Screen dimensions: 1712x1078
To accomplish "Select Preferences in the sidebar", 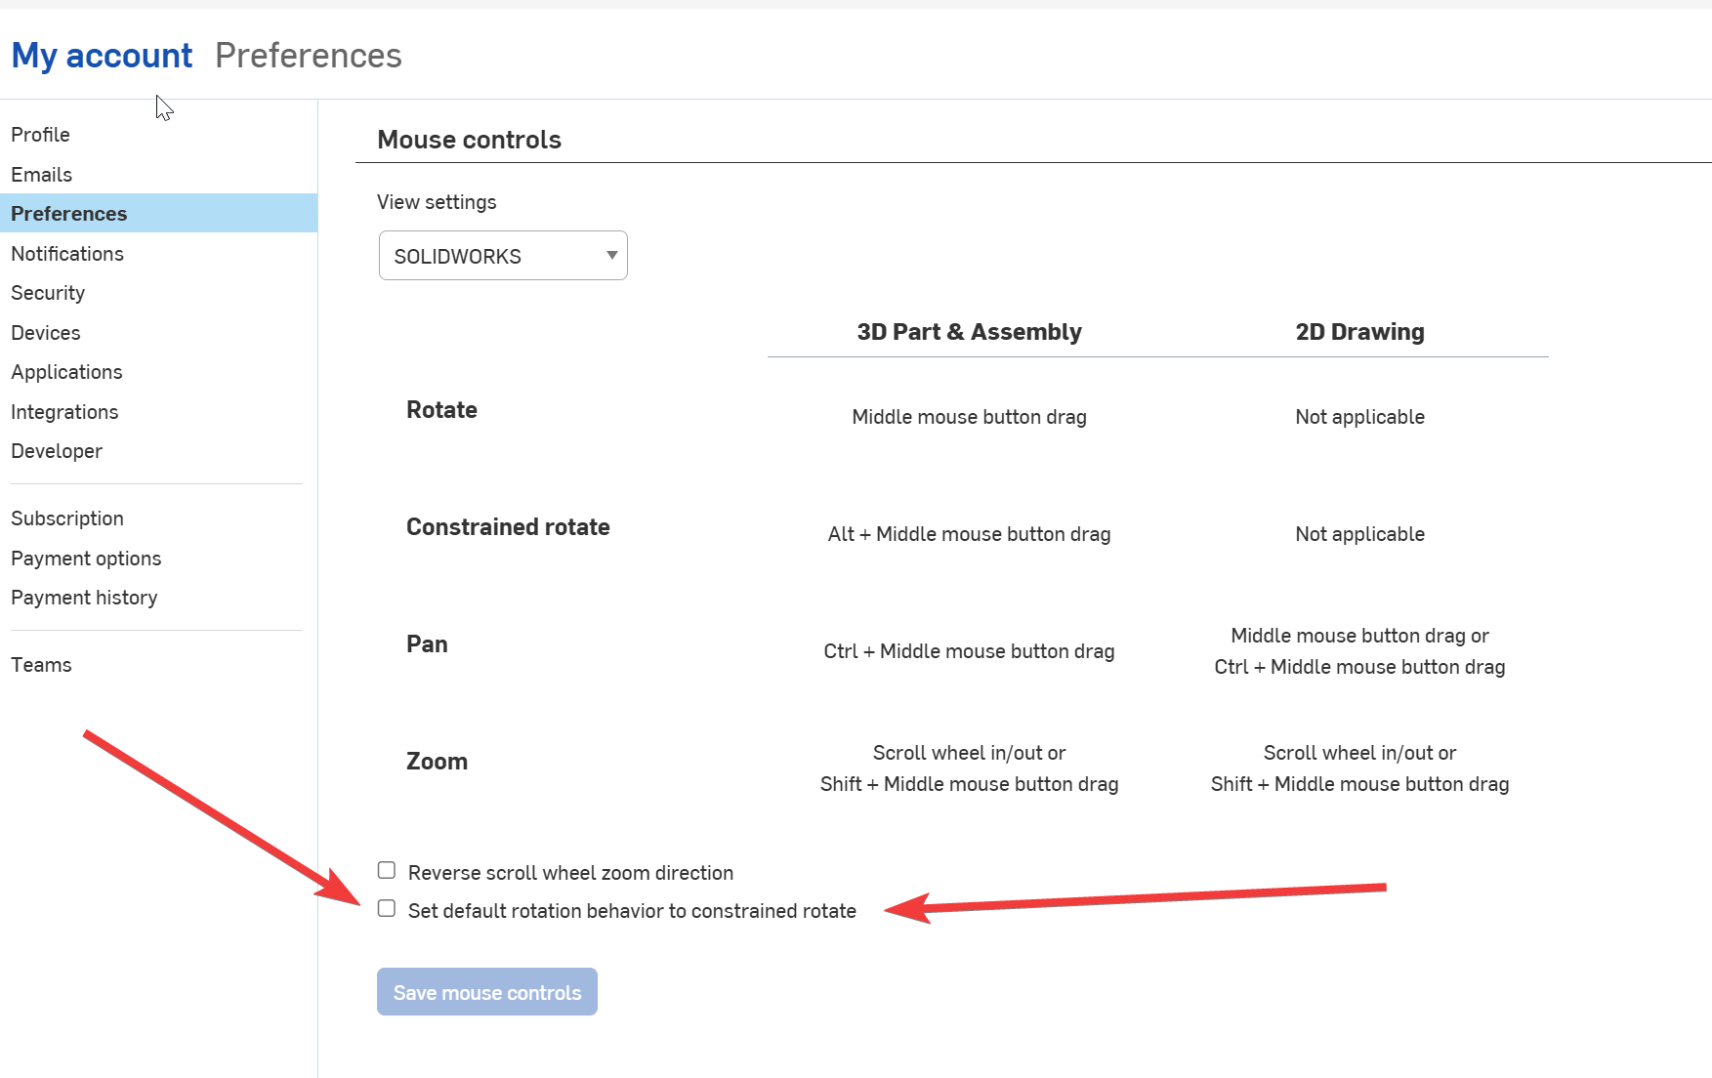I will (x=68, y=214).
